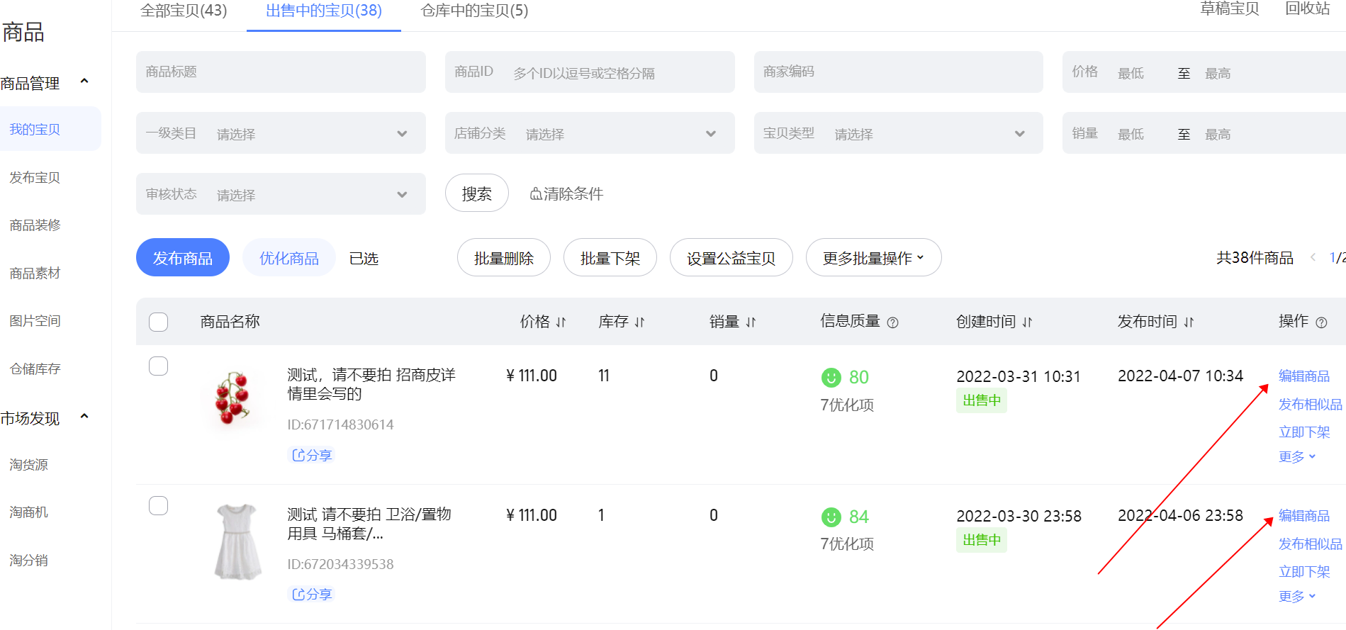Open the 审核状态 dropdown
The width and height of the screenshot is (1346, 630).
[281, 194]
